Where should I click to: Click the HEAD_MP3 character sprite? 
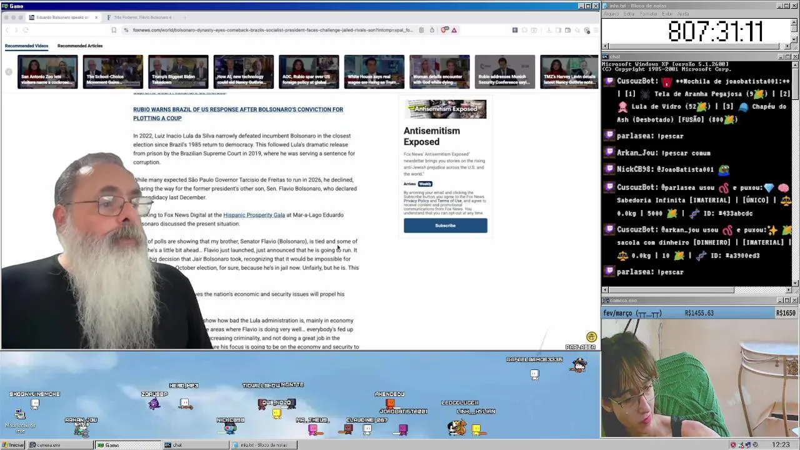pyautogui.click(x=184, y=404)
